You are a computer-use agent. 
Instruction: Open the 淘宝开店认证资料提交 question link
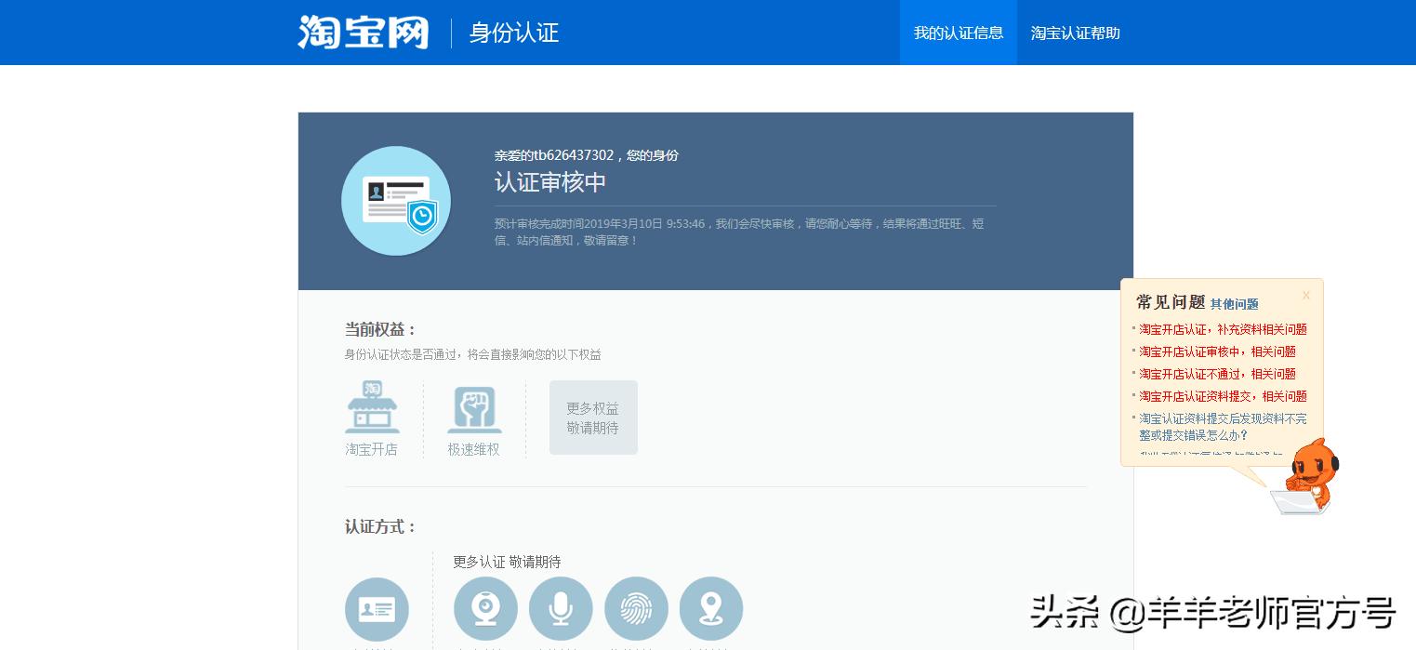click(x=1223, y=396)
